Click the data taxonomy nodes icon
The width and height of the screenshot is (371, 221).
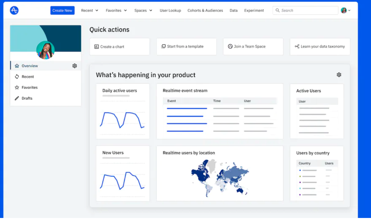pos(297,46)
